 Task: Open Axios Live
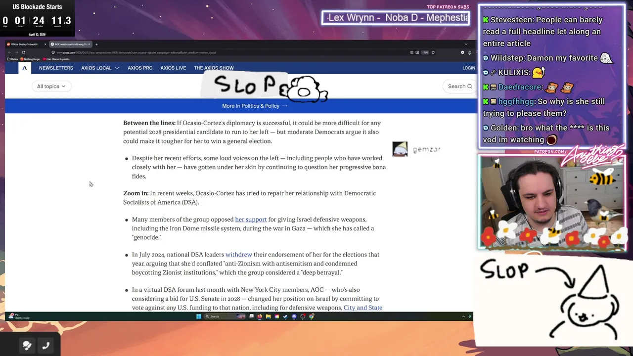tap(173, 68)
